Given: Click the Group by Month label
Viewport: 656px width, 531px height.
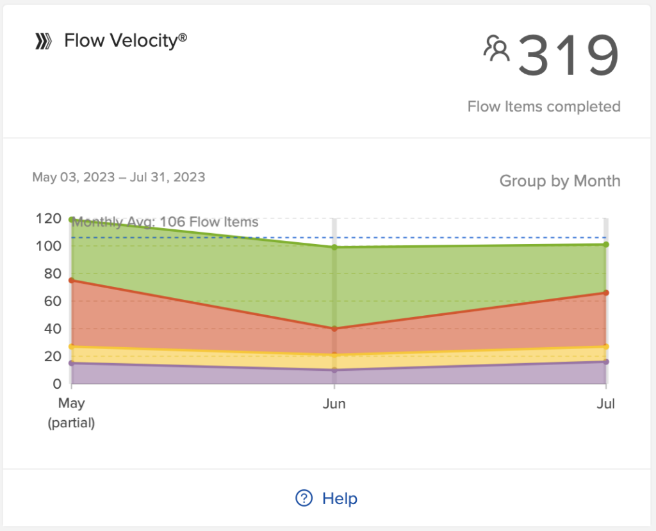Looking at the screenshot, I should (x=560, y=181).
